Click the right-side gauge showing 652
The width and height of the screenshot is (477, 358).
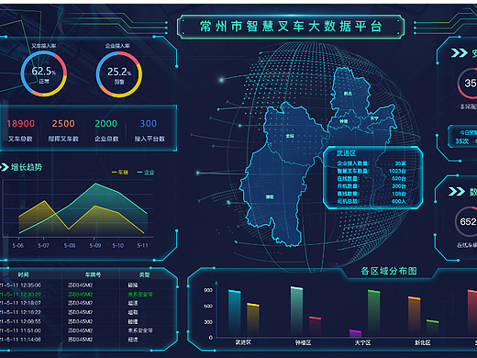coord(466,221)
